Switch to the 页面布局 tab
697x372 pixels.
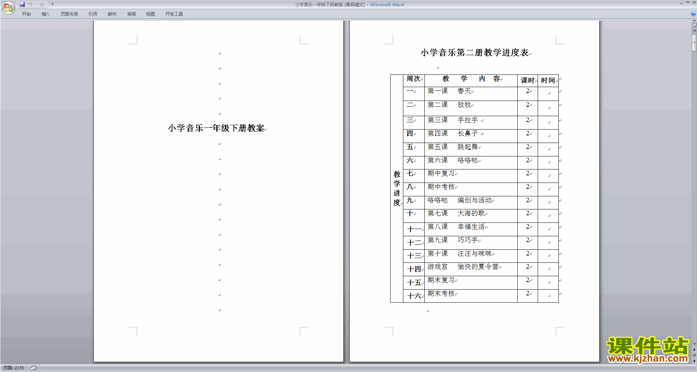click(x=69, y=14)
